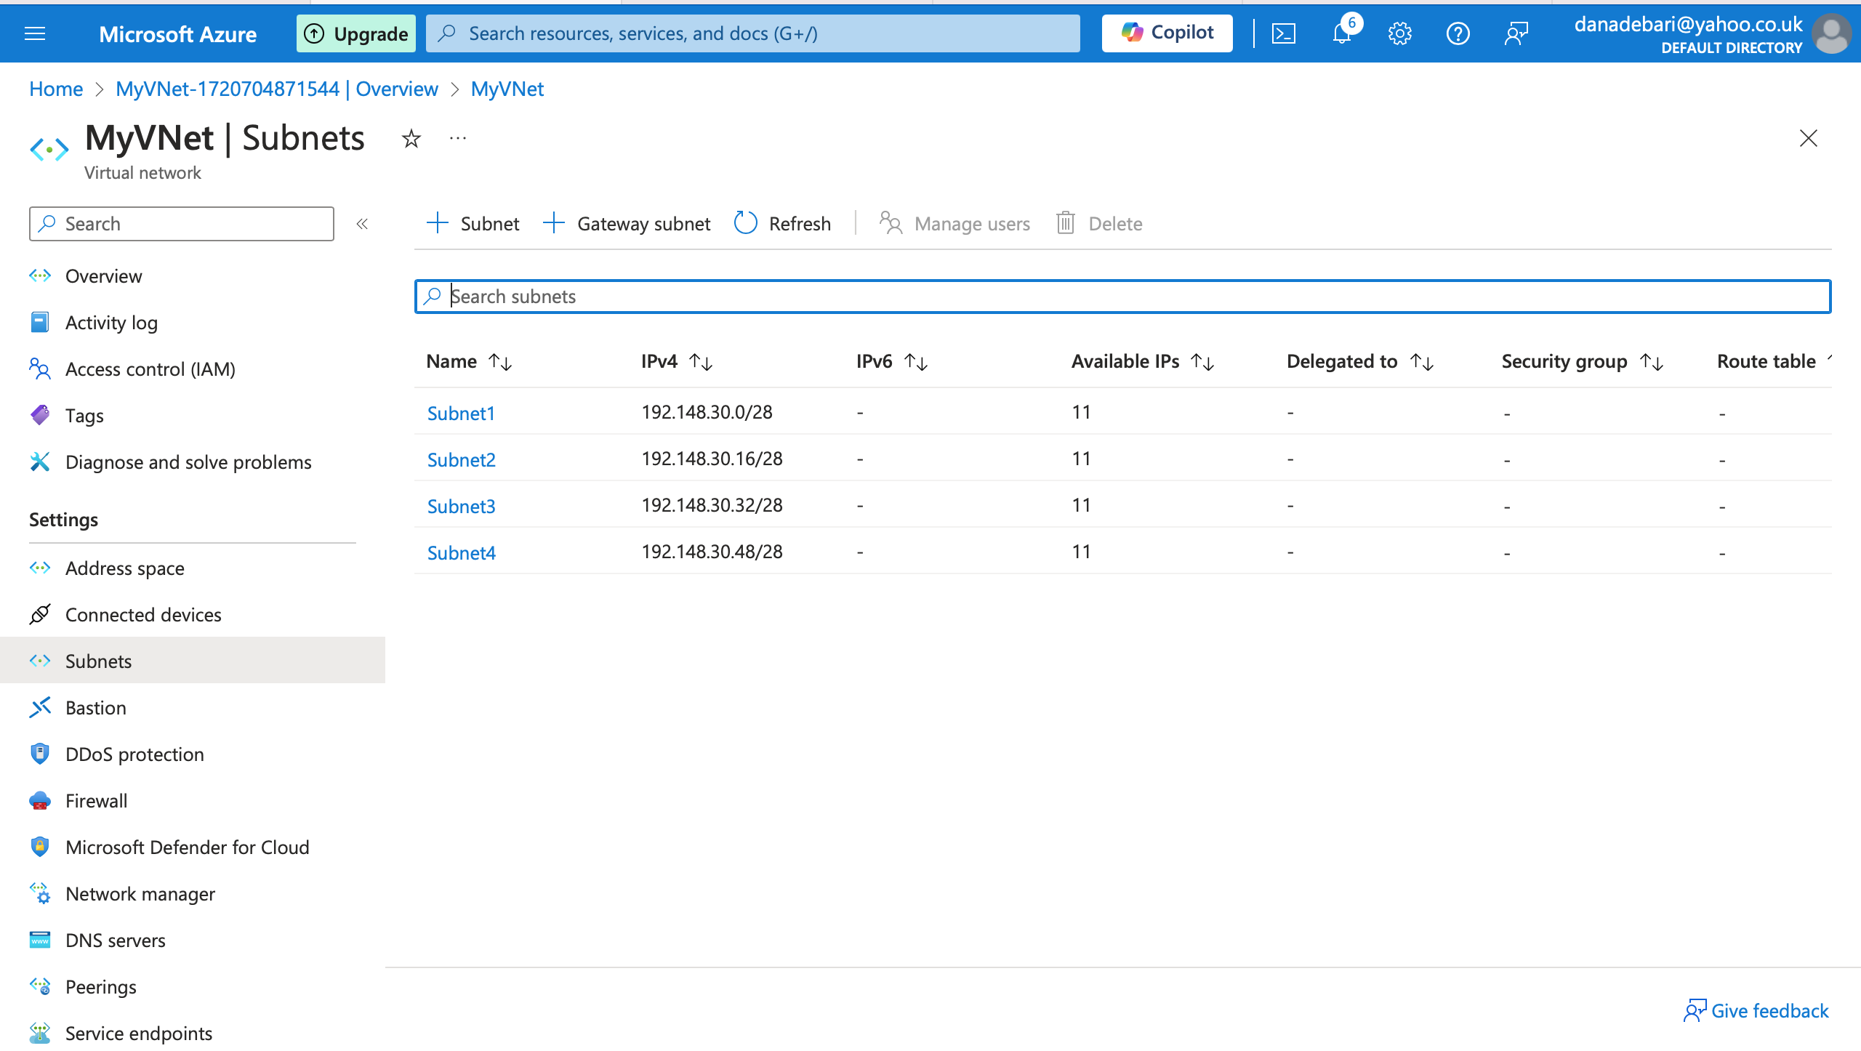
Task: Open the Subnet3 link
Action: pyautogui.click(x=461, y=506)
